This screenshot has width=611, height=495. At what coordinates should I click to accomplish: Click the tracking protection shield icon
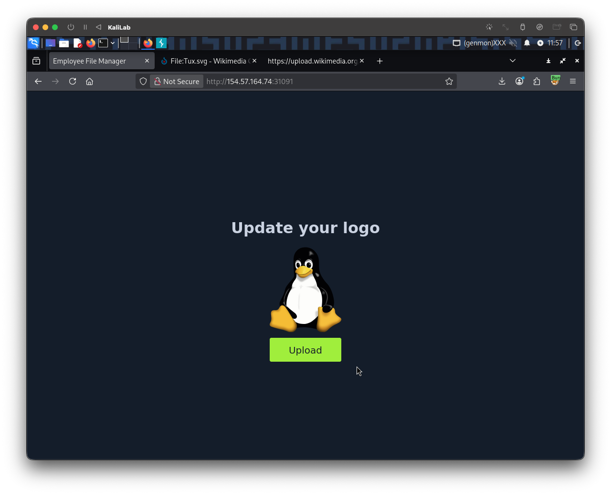click(143, 81)
